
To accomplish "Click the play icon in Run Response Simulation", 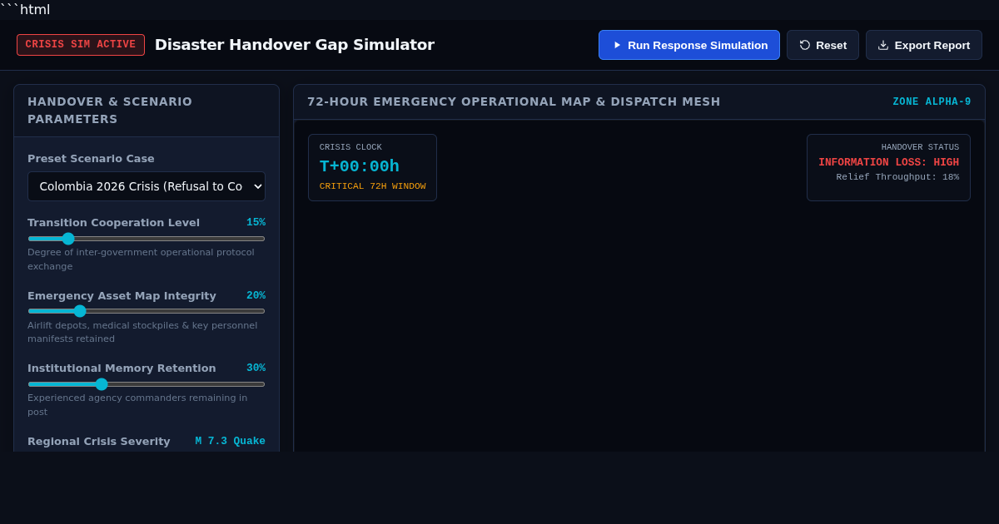I will 617,45.
